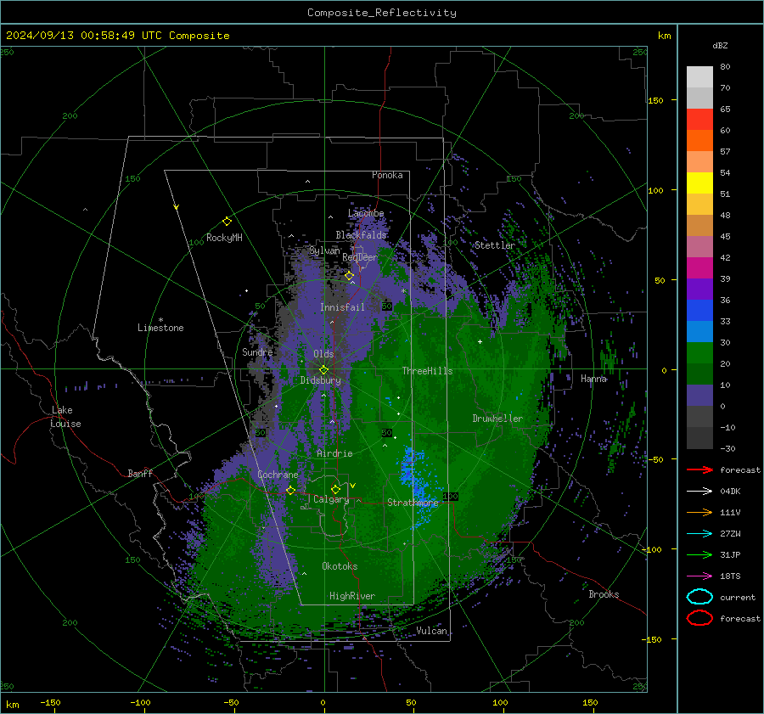The image size is (764, 714).
Task: Select the Olds city label
Action: (323, 354)
